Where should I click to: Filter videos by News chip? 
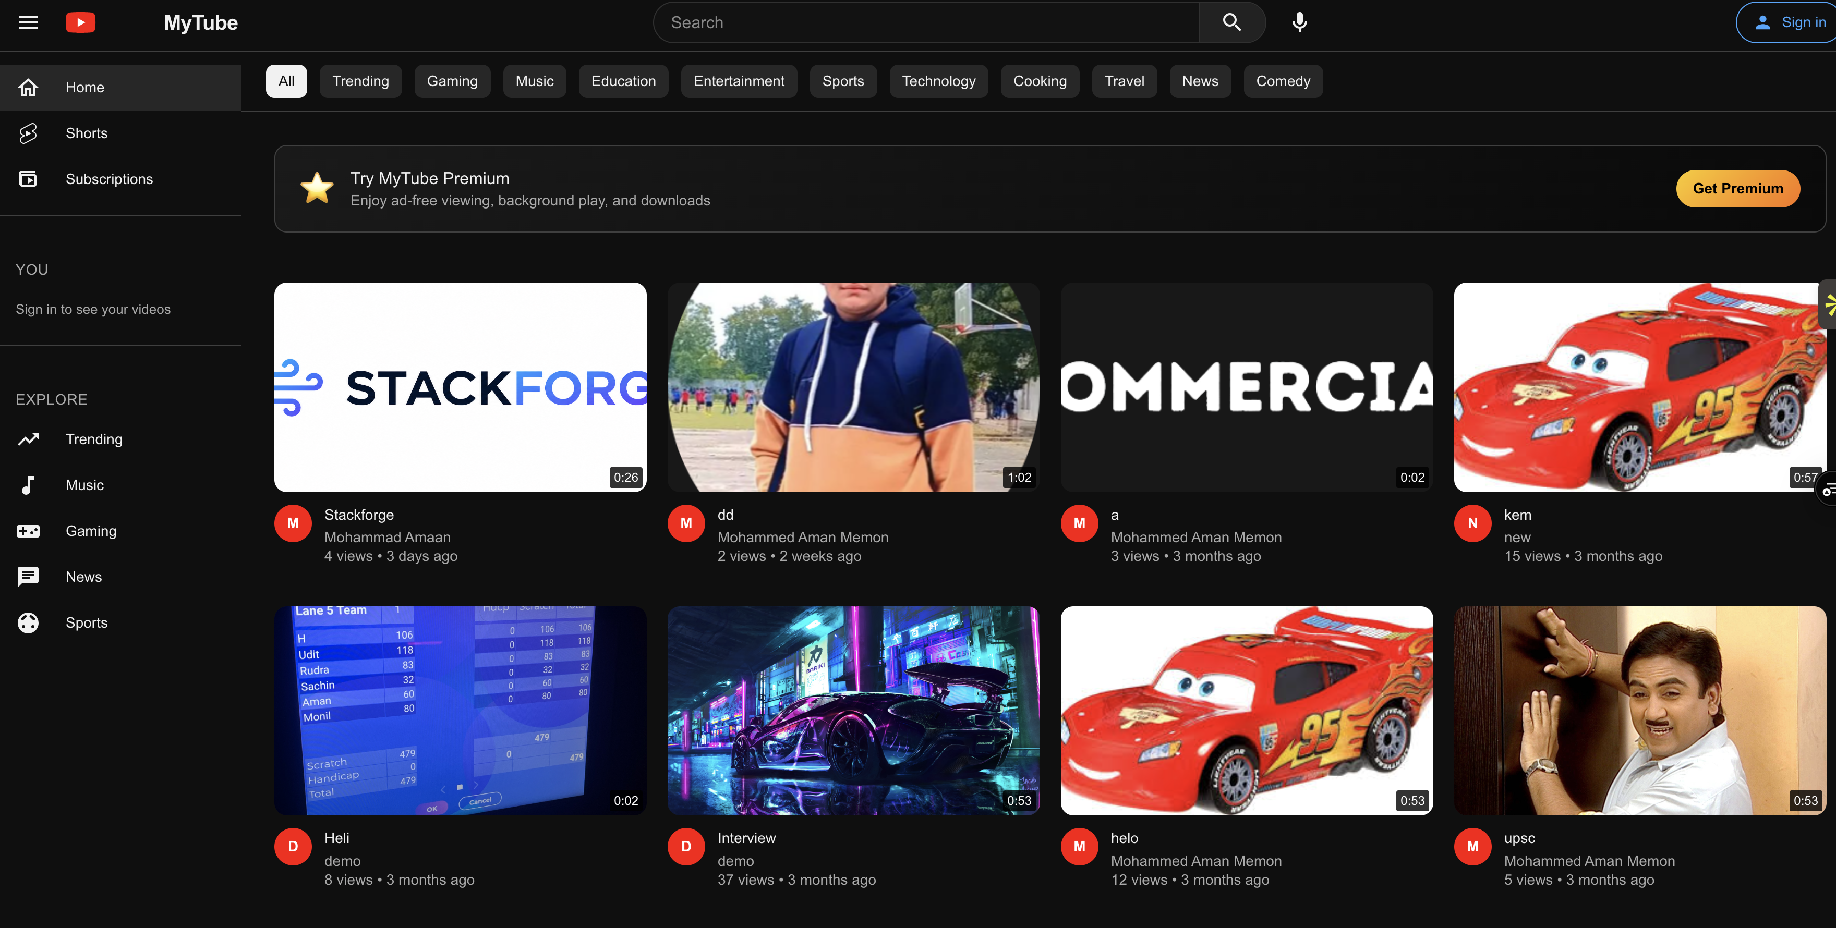(1200, 81)
